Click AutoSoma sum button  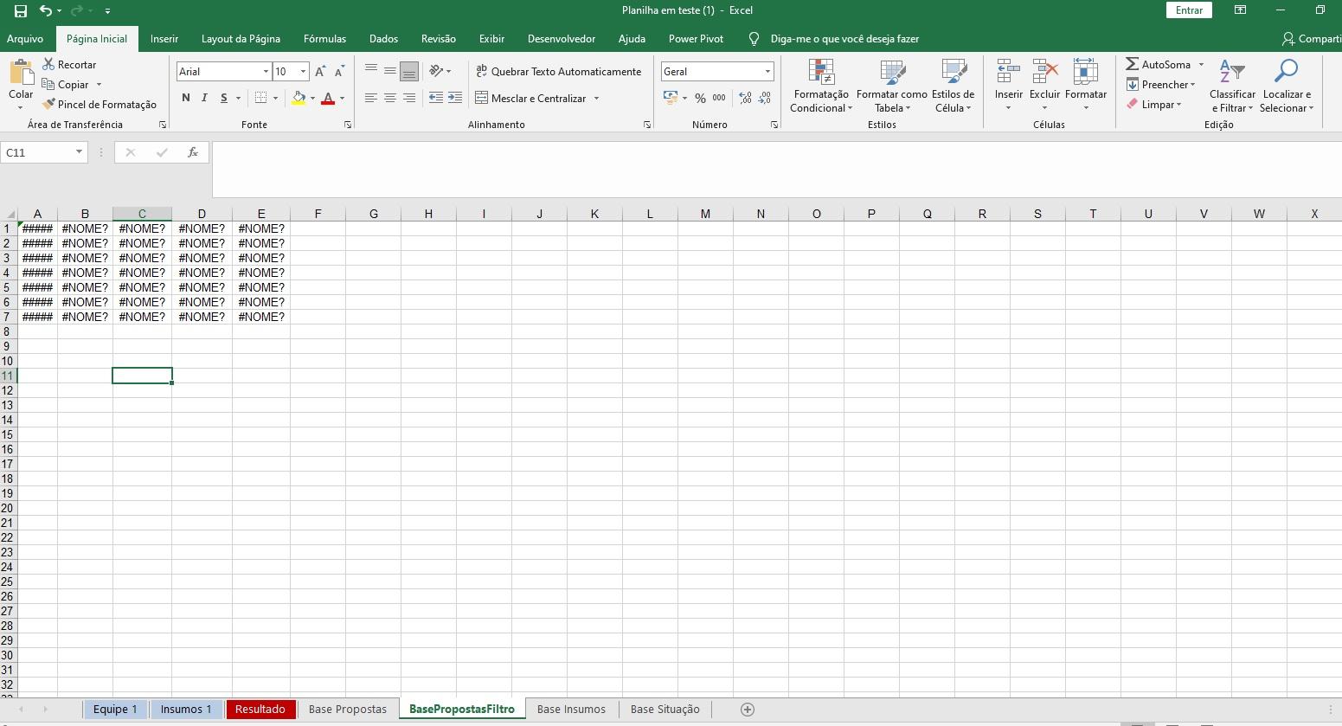tap(1159, 65)
